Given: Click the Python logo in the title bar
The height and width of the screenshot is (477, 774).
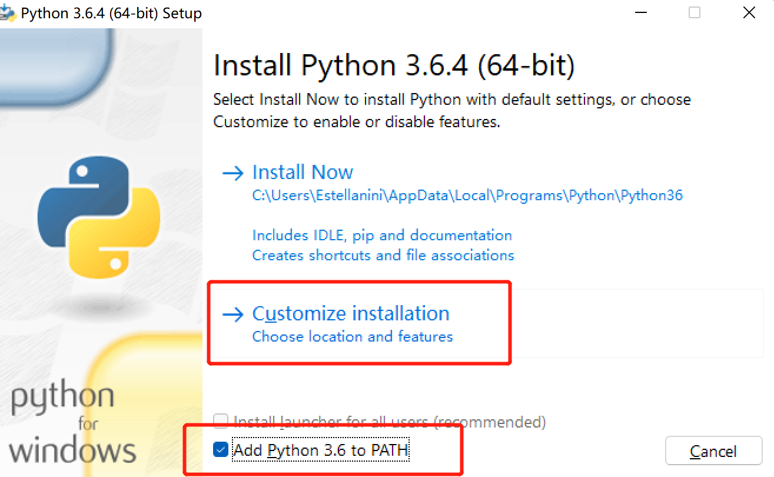Looking at the screenshot, I should 9,12.
